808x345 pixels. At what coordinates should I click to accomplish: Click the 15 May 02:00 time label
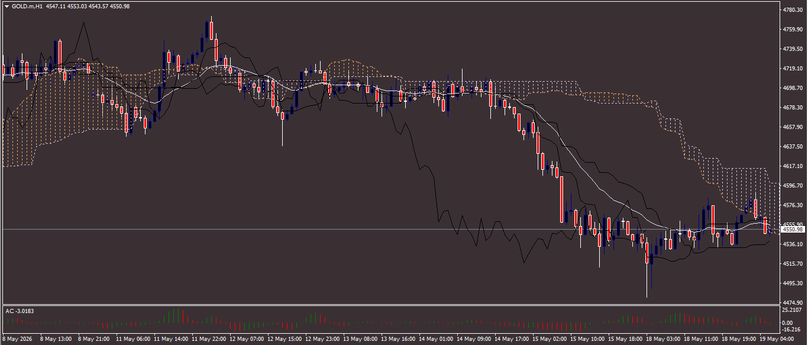[x=550, y=340]
